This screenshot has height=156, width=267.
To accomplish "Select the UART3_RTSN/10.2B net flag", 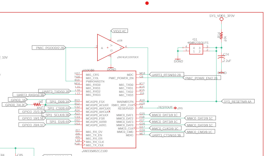I will [x=166, y=74].
